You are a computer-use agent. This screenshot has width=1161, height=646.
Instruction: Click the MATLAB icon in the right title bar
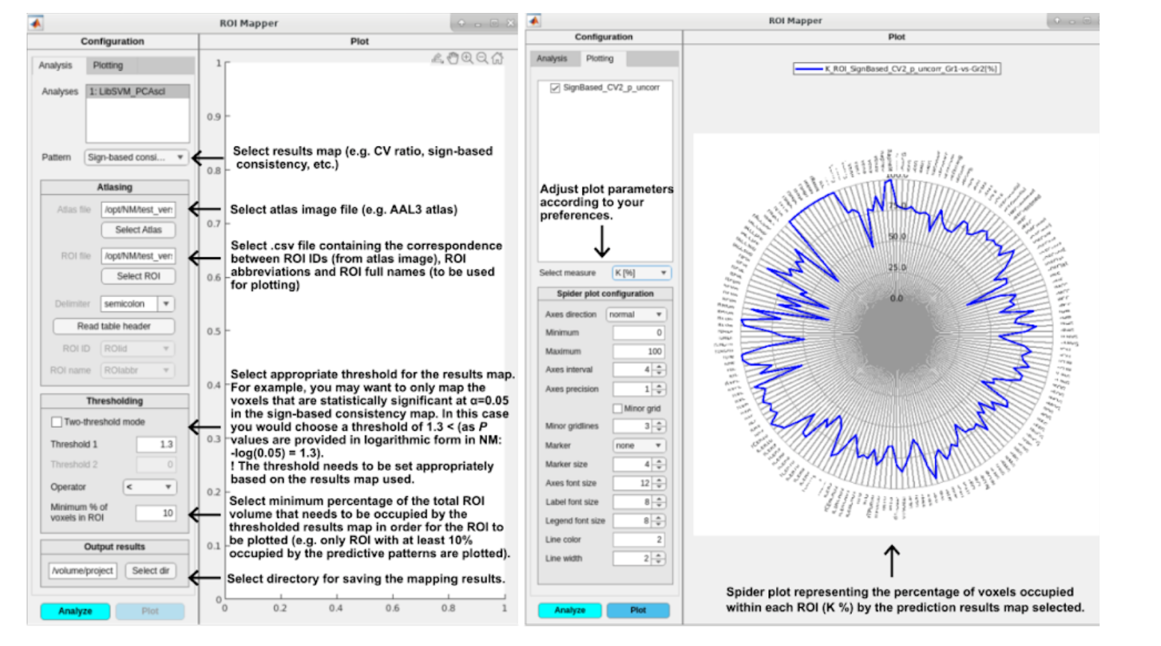(x=535, y=20)
